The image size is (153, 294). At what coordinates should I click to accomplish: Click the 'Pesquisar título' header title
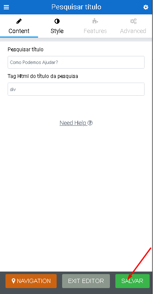76,7
